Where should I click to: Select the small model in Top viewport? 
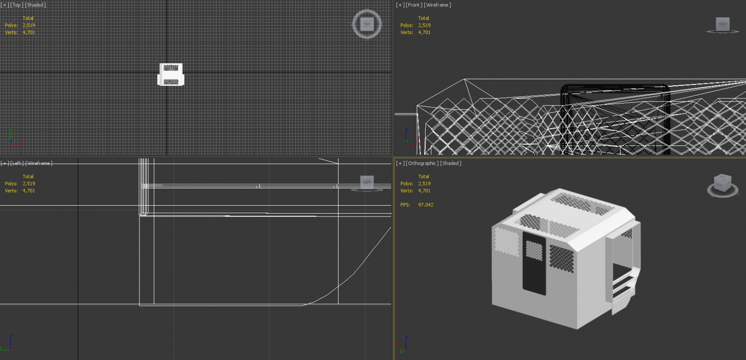click(171, 75)
